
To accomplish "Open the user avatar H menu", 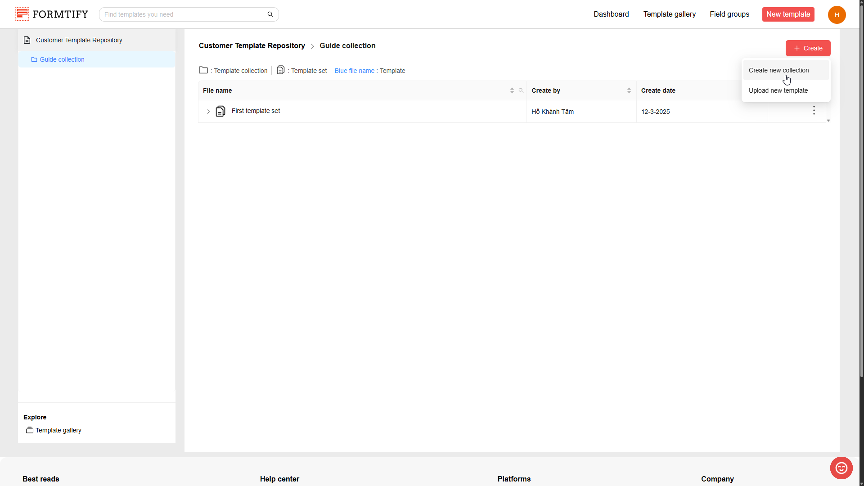I will coord(837,15).
